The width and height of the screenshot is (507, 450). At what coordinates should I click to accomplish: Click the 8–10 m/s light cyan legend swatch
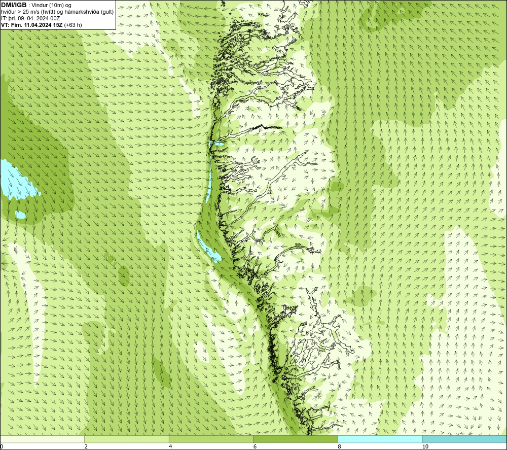tap(380, 439)
